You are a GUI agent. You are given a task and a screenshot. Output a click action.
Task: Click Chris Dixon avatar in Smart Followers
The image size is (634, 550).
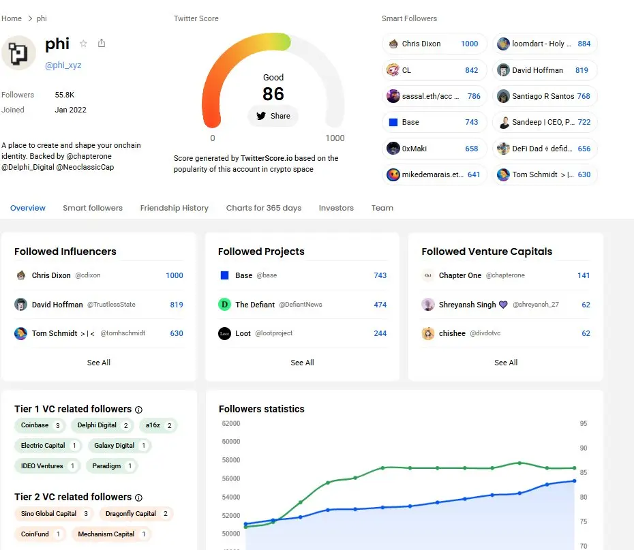[x=393, y=44]
